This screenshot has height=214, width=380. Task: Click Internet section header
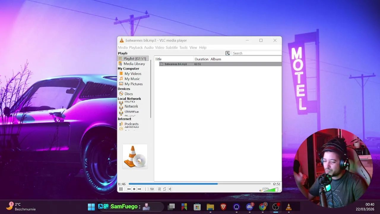[124, 119]
